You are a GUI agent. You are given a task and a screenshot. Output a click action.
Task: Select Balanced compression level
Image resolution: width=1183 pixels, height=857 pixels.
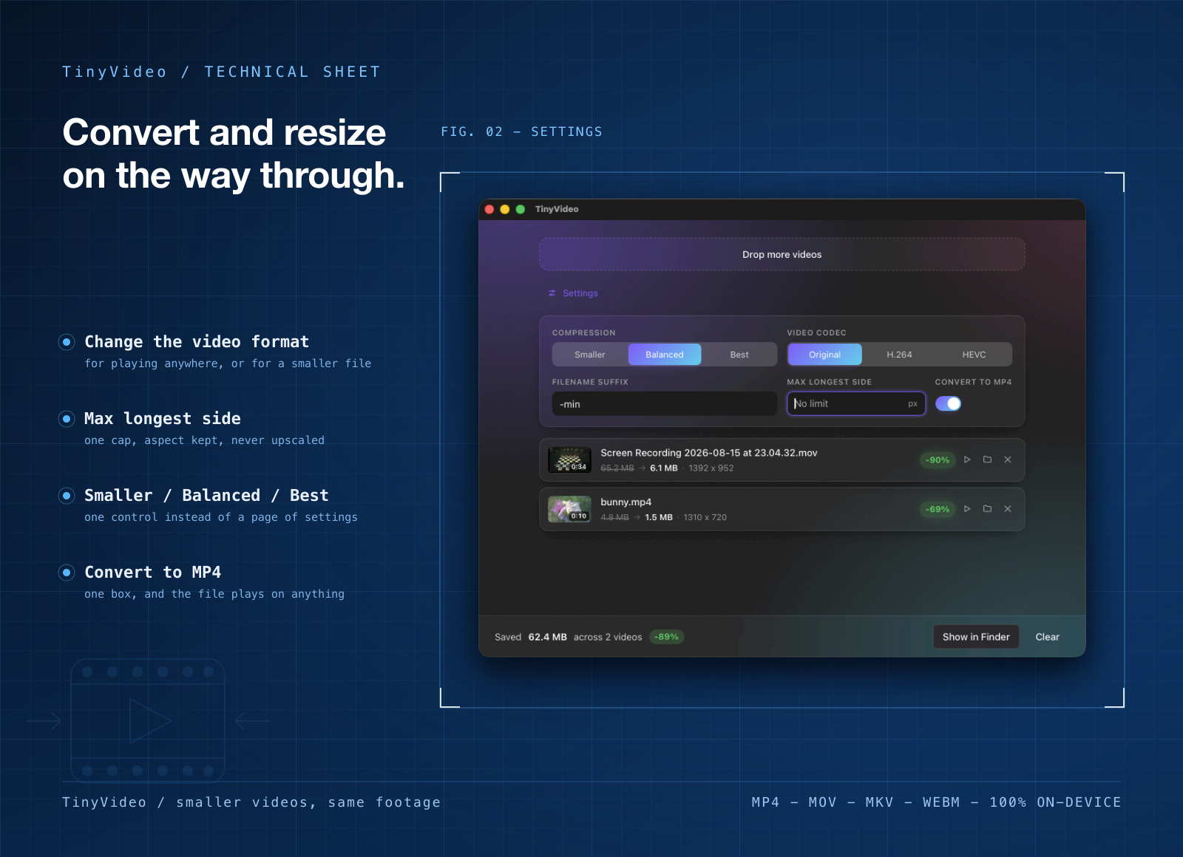point(665,355)
